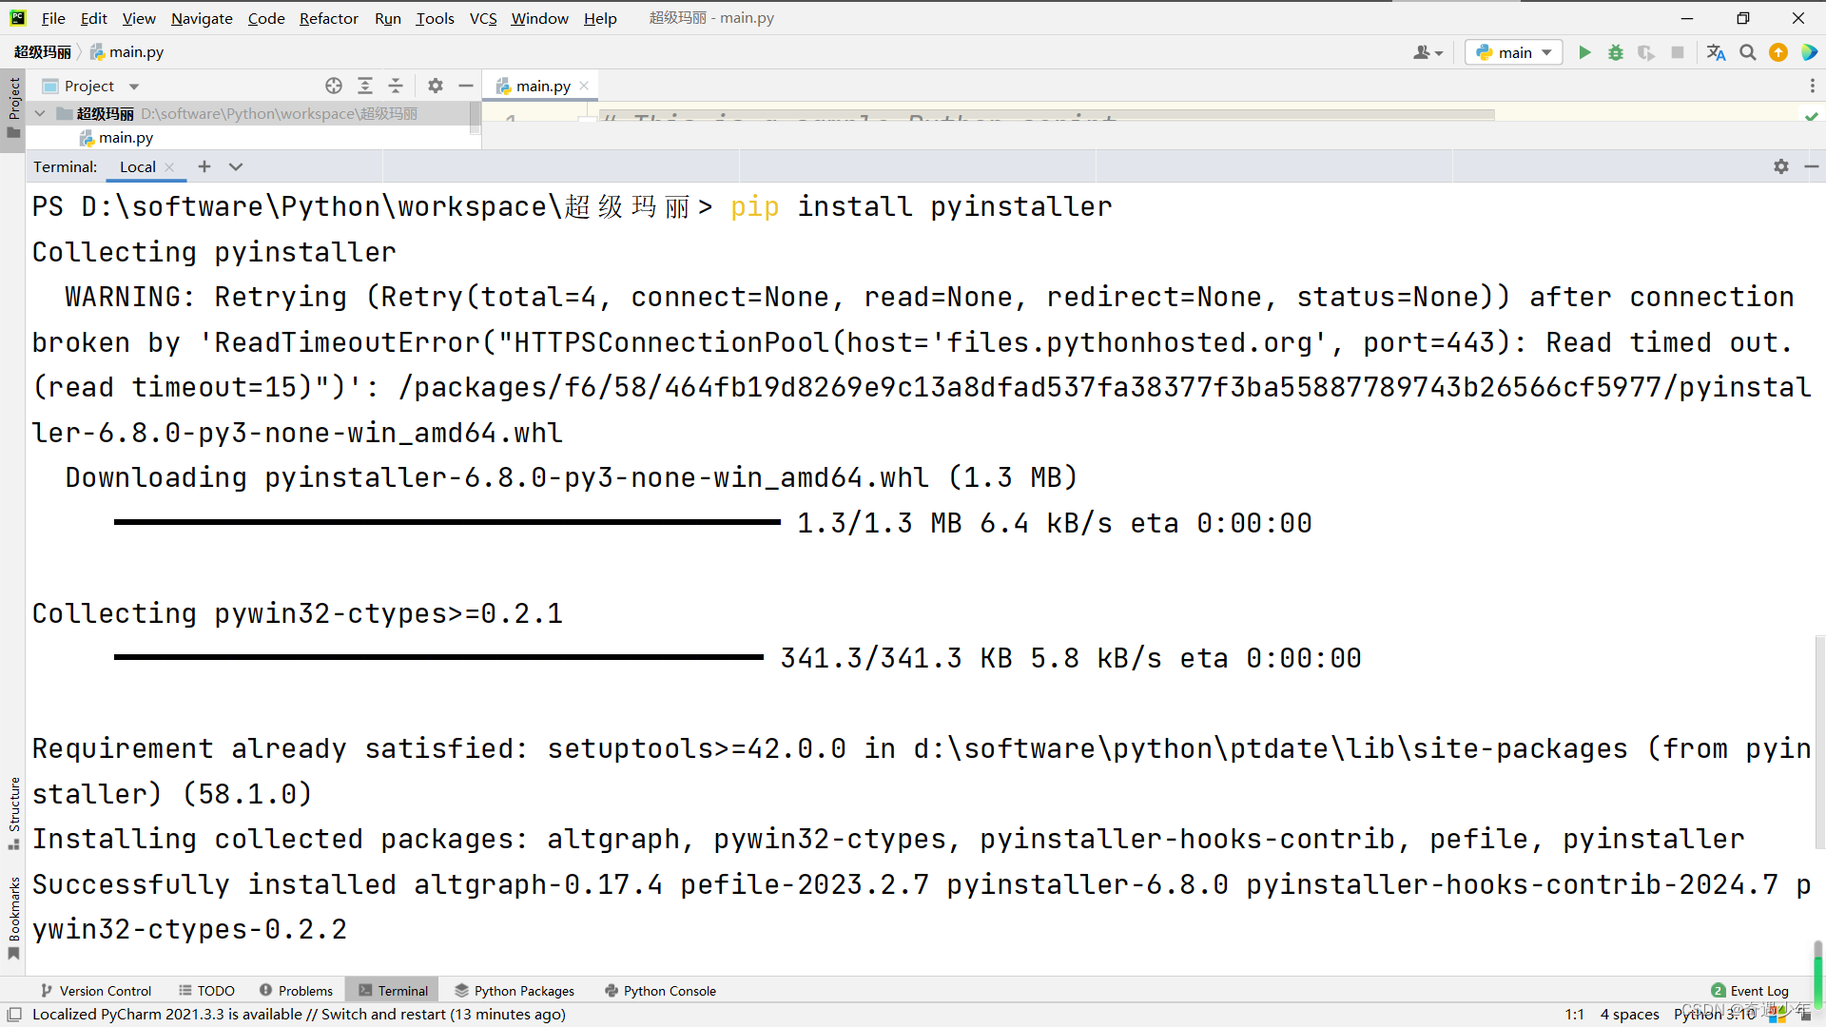The width and height of the screenshot is (1826, 1027).
Task: Open the Terminal settings gear
Action: tap(1780, 166)
